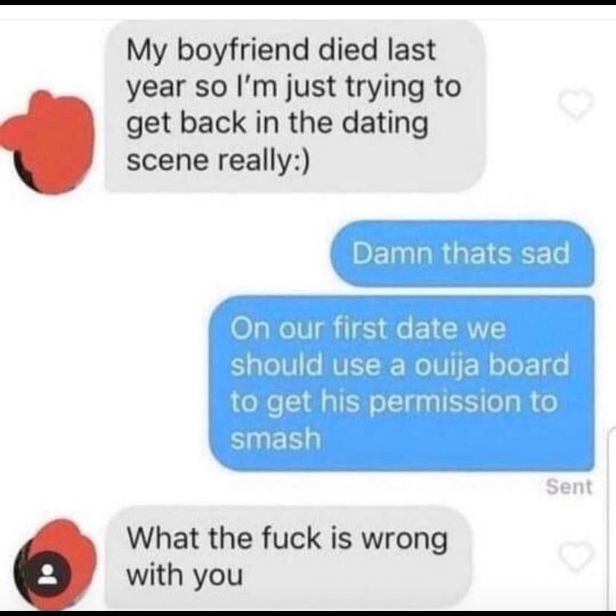
Task: Tap the small person badge on bottom avatar
Action: [x=48, y=573]
